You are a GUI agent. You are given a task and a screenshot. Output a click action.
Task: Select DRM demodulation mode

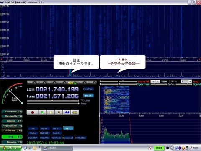point(91,83)
